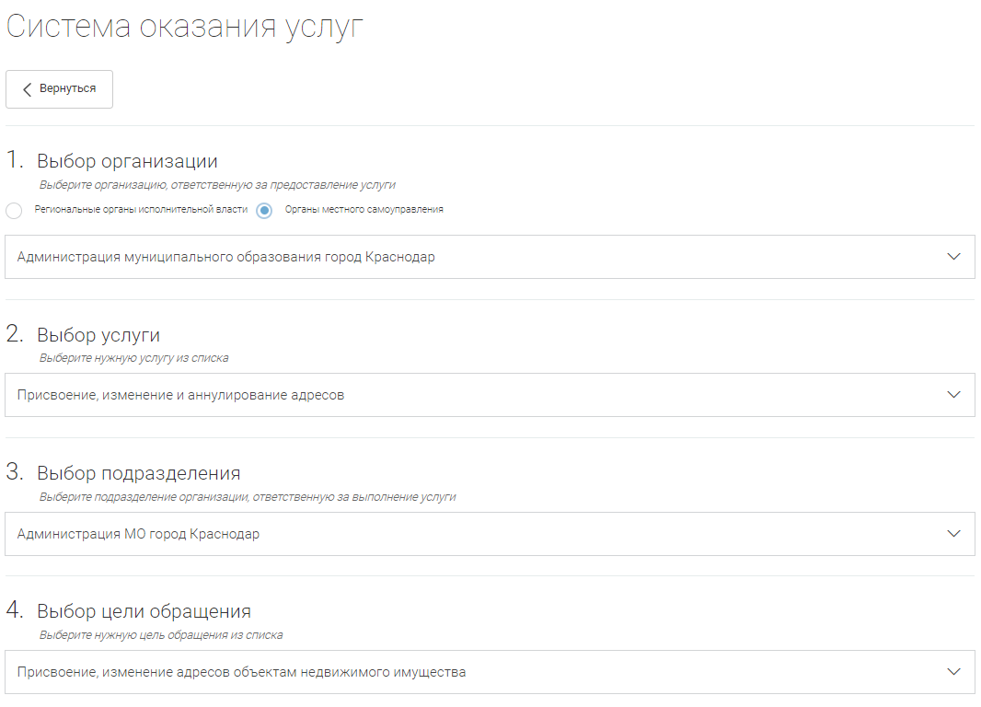Click the Выбор услуги section heading
Image resolution: width=981 pixels, height=707 pixels.
point(98,335)
